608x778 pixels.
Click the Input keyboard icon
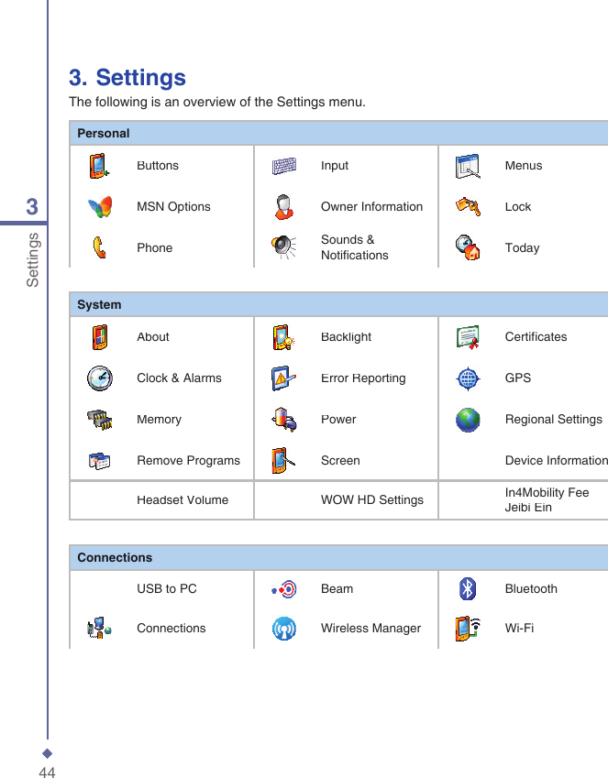284,166
